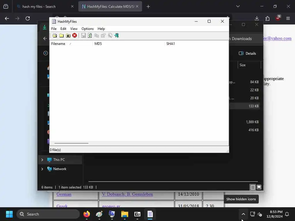The height and width of the screenshot is (221, 295).
Task: Click the German language link on webpage
Action: 64,195
